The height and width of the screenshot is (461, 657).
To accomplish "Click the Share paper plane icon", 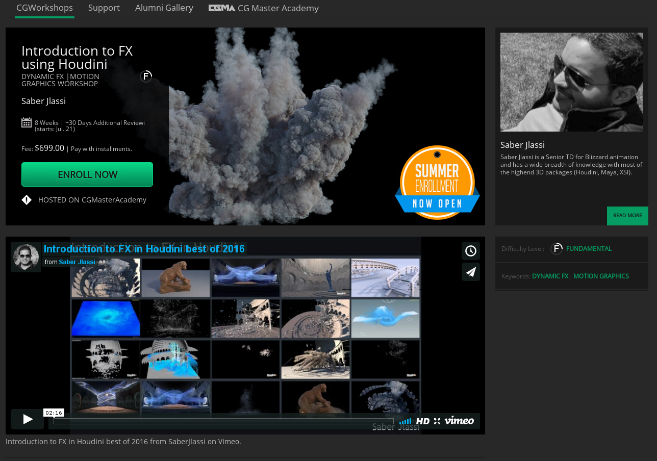I will [x=471, y=272].
